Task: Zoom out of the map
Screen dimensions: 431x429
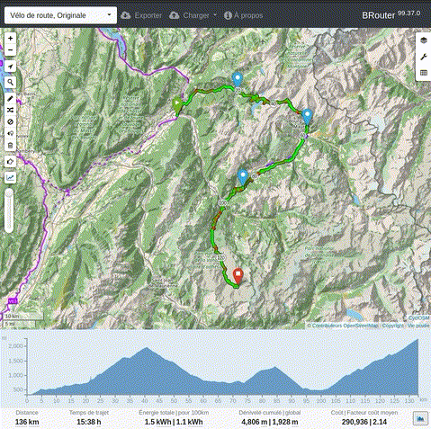Action: click(x=10, y=49)
